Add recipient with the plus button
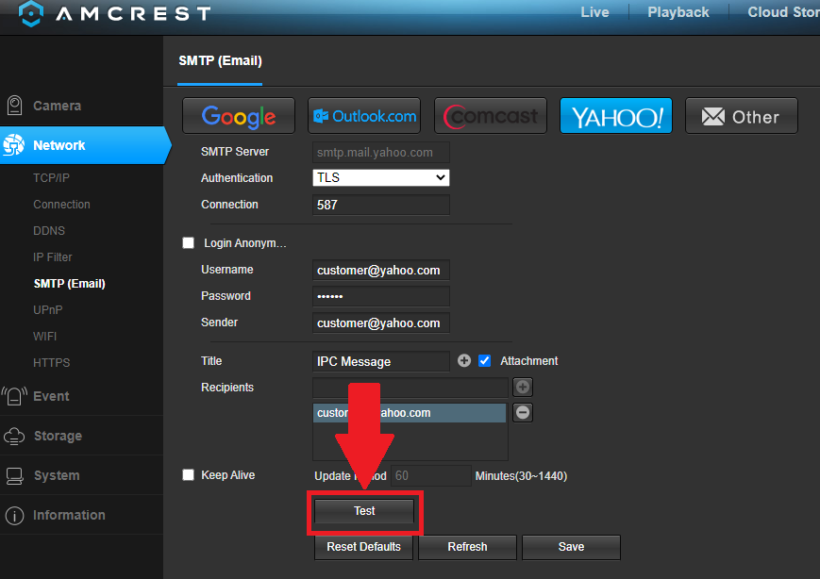The width and height of the screenshot is (820, 579). (523, 387)
